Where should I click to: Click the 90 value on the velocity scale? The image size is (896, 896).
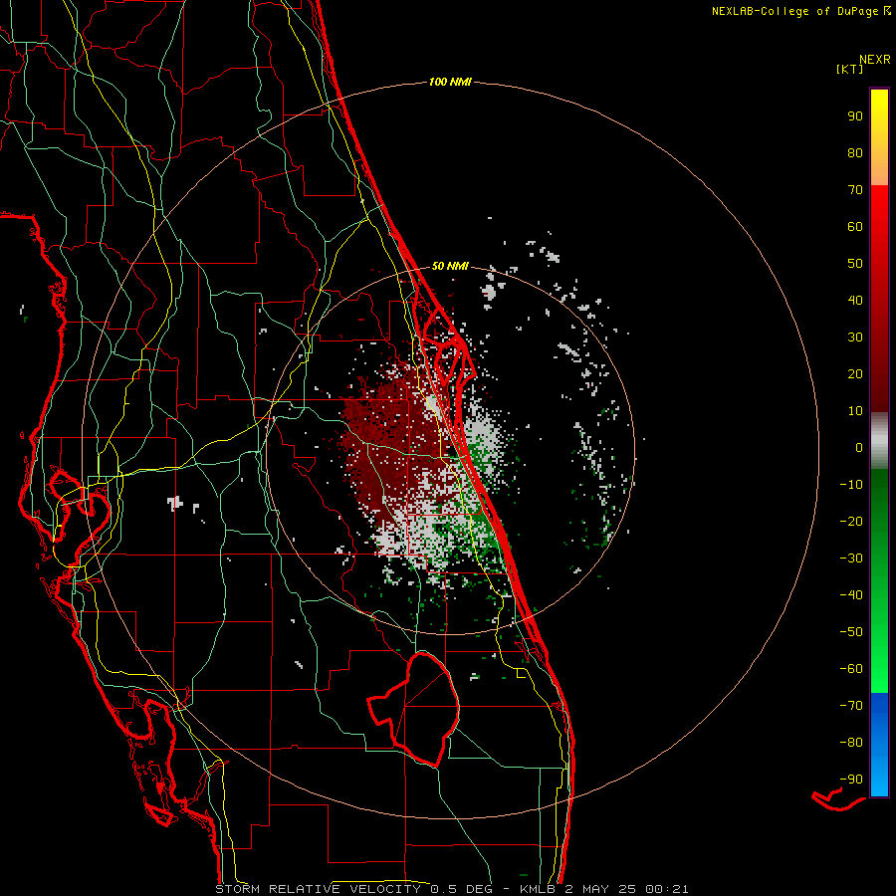[855, 116]
